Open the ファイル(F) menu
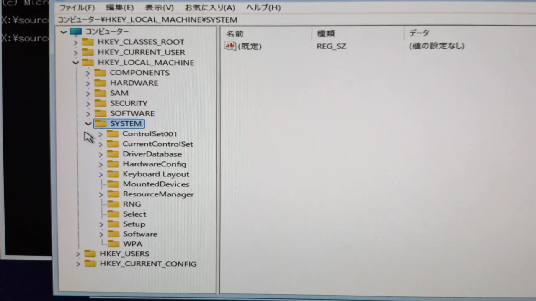536x301 pixels. [x=77, y=8]
